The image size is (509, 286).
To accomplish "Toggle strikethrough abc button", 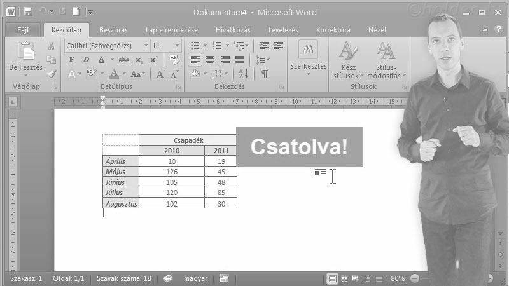I will pos(123,60).
